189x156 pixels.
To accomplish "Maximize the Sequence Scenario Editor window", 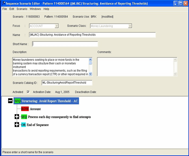I will click(x=181, y=3).
